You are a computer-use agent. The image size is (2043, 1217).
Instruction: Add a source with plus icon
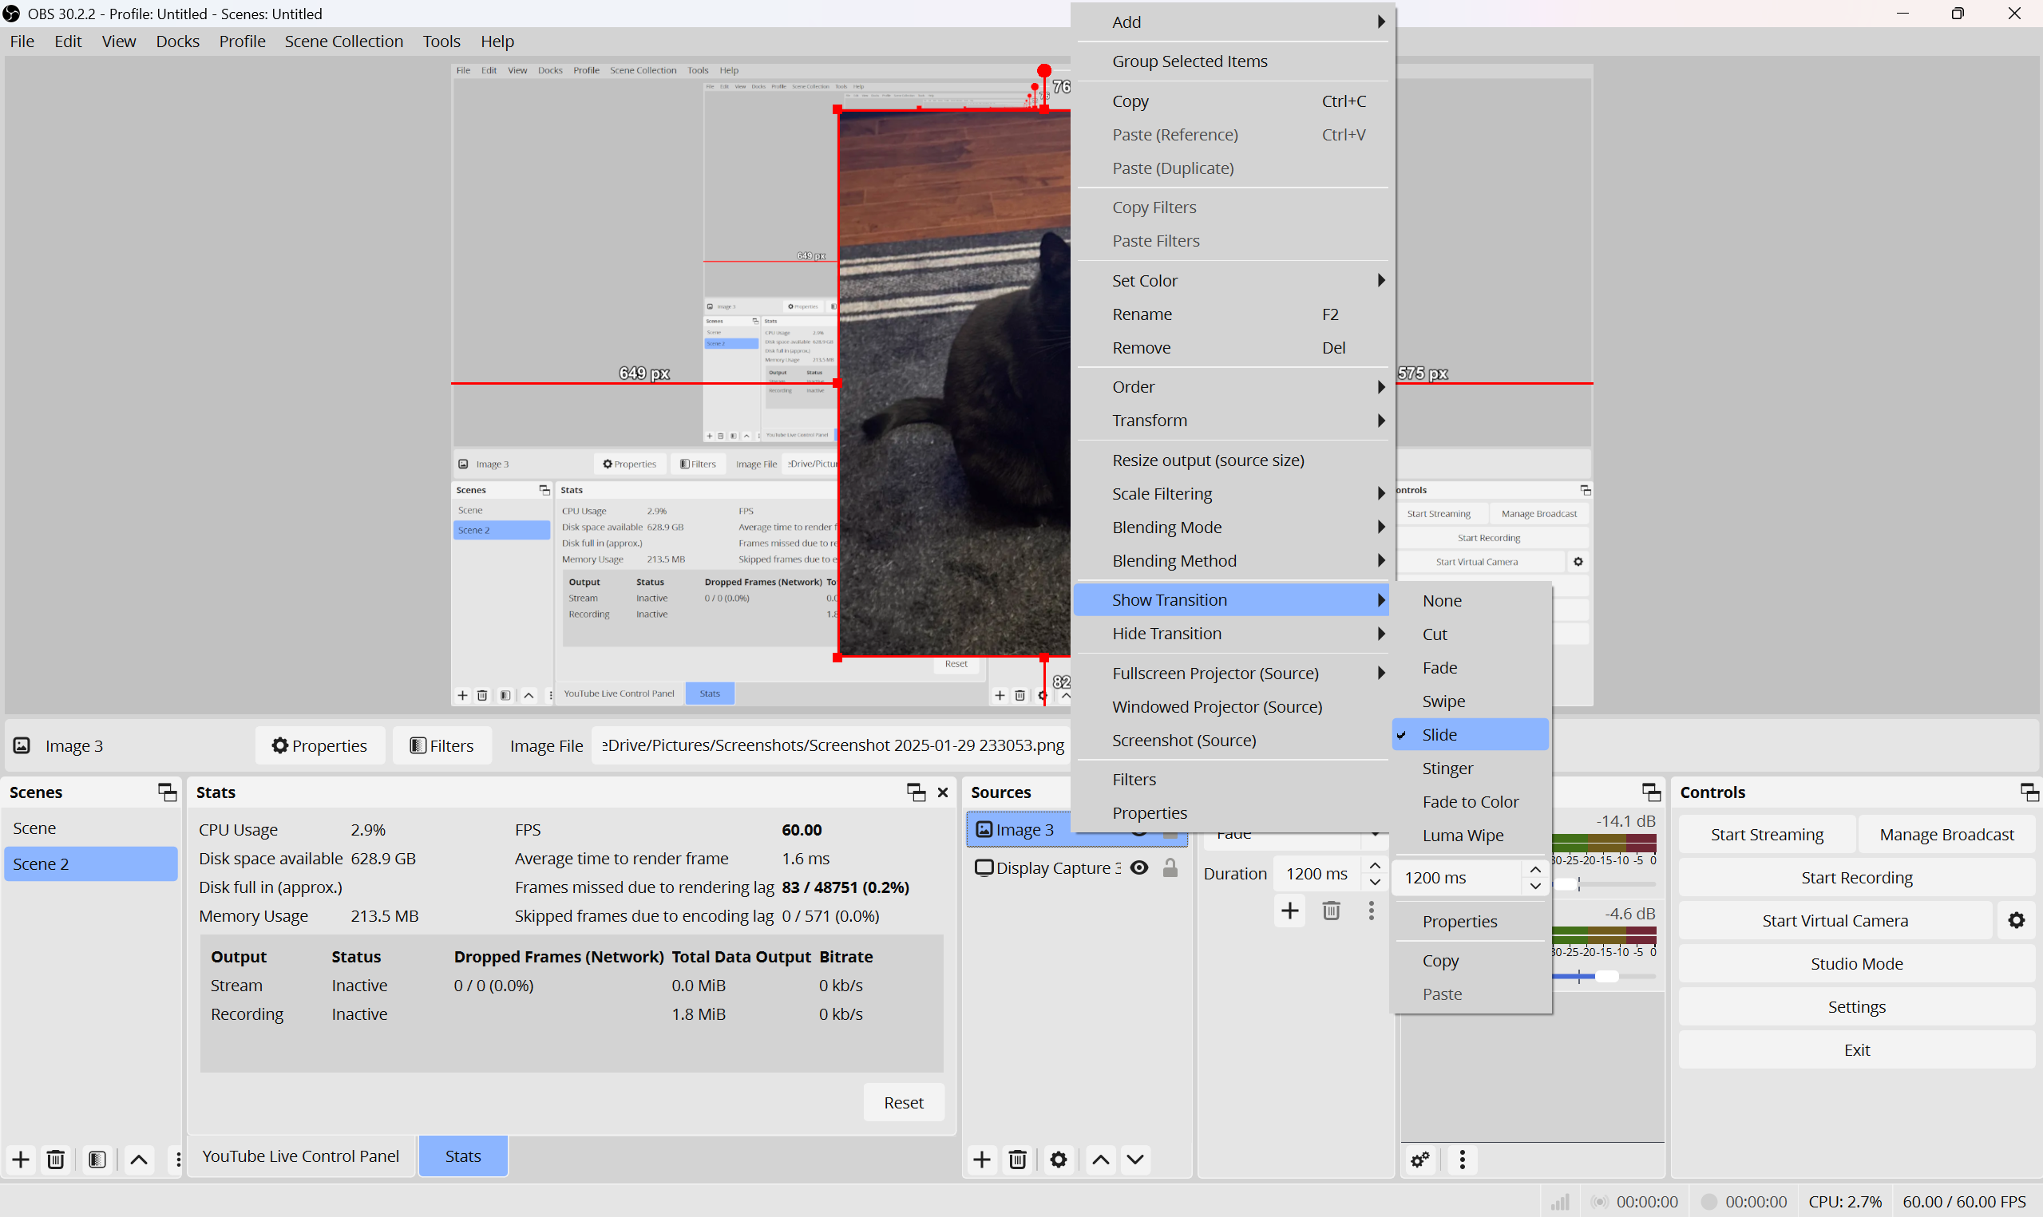click(982, 1159)
